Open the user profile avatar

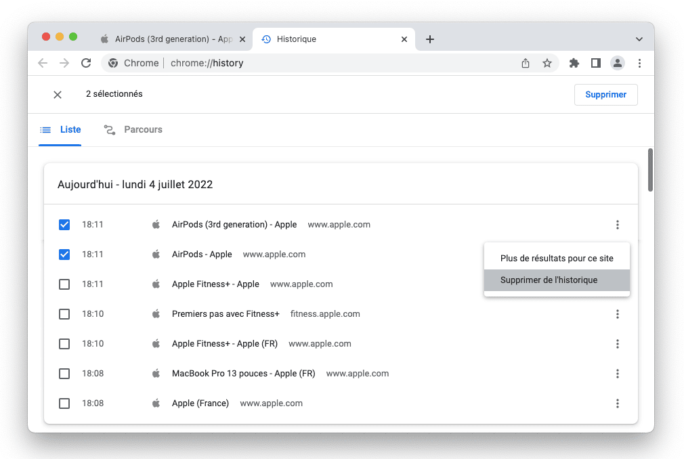click(x=617, y=63)
